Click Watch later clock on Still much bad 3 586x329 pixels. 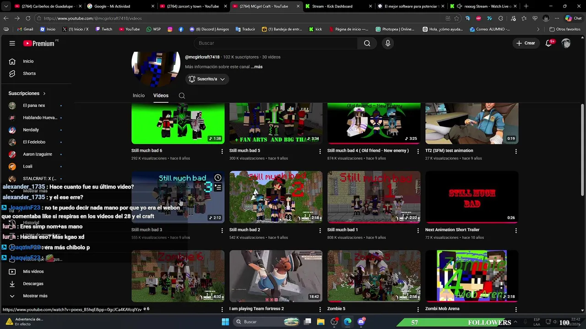click(218, 178)
